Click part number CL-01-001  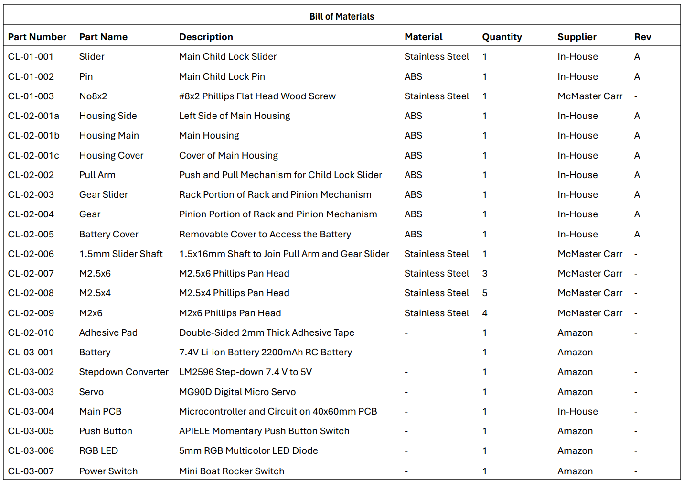(x=31, y=56)
